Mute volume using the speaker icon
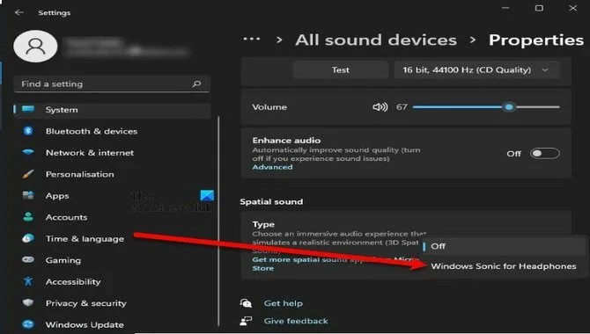Screen dimensions: 590x334 380,107
